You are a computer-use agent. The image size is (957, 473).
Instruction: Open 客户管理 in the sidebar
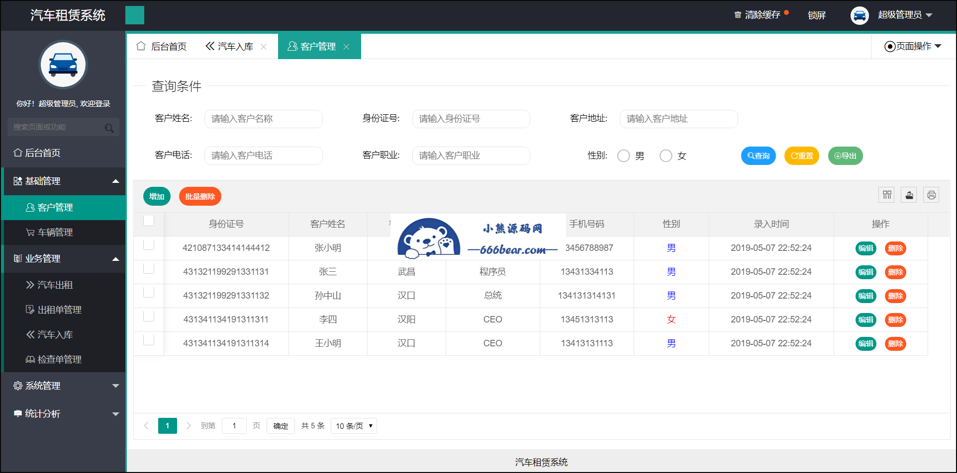63,208
